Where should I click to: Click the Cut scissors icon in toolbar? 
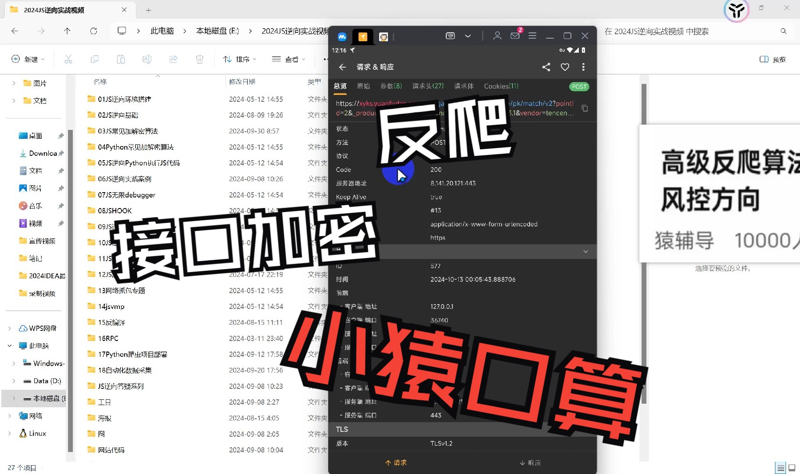68,59
